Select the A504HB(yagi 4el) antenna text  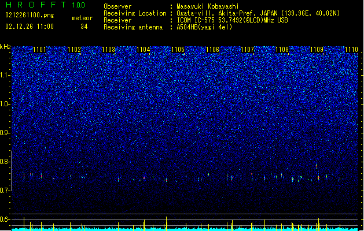[x=204, y=27]
